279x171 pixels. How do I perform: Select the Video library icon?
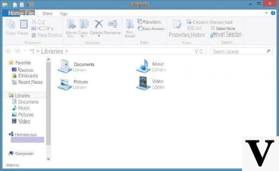[143, 83]
